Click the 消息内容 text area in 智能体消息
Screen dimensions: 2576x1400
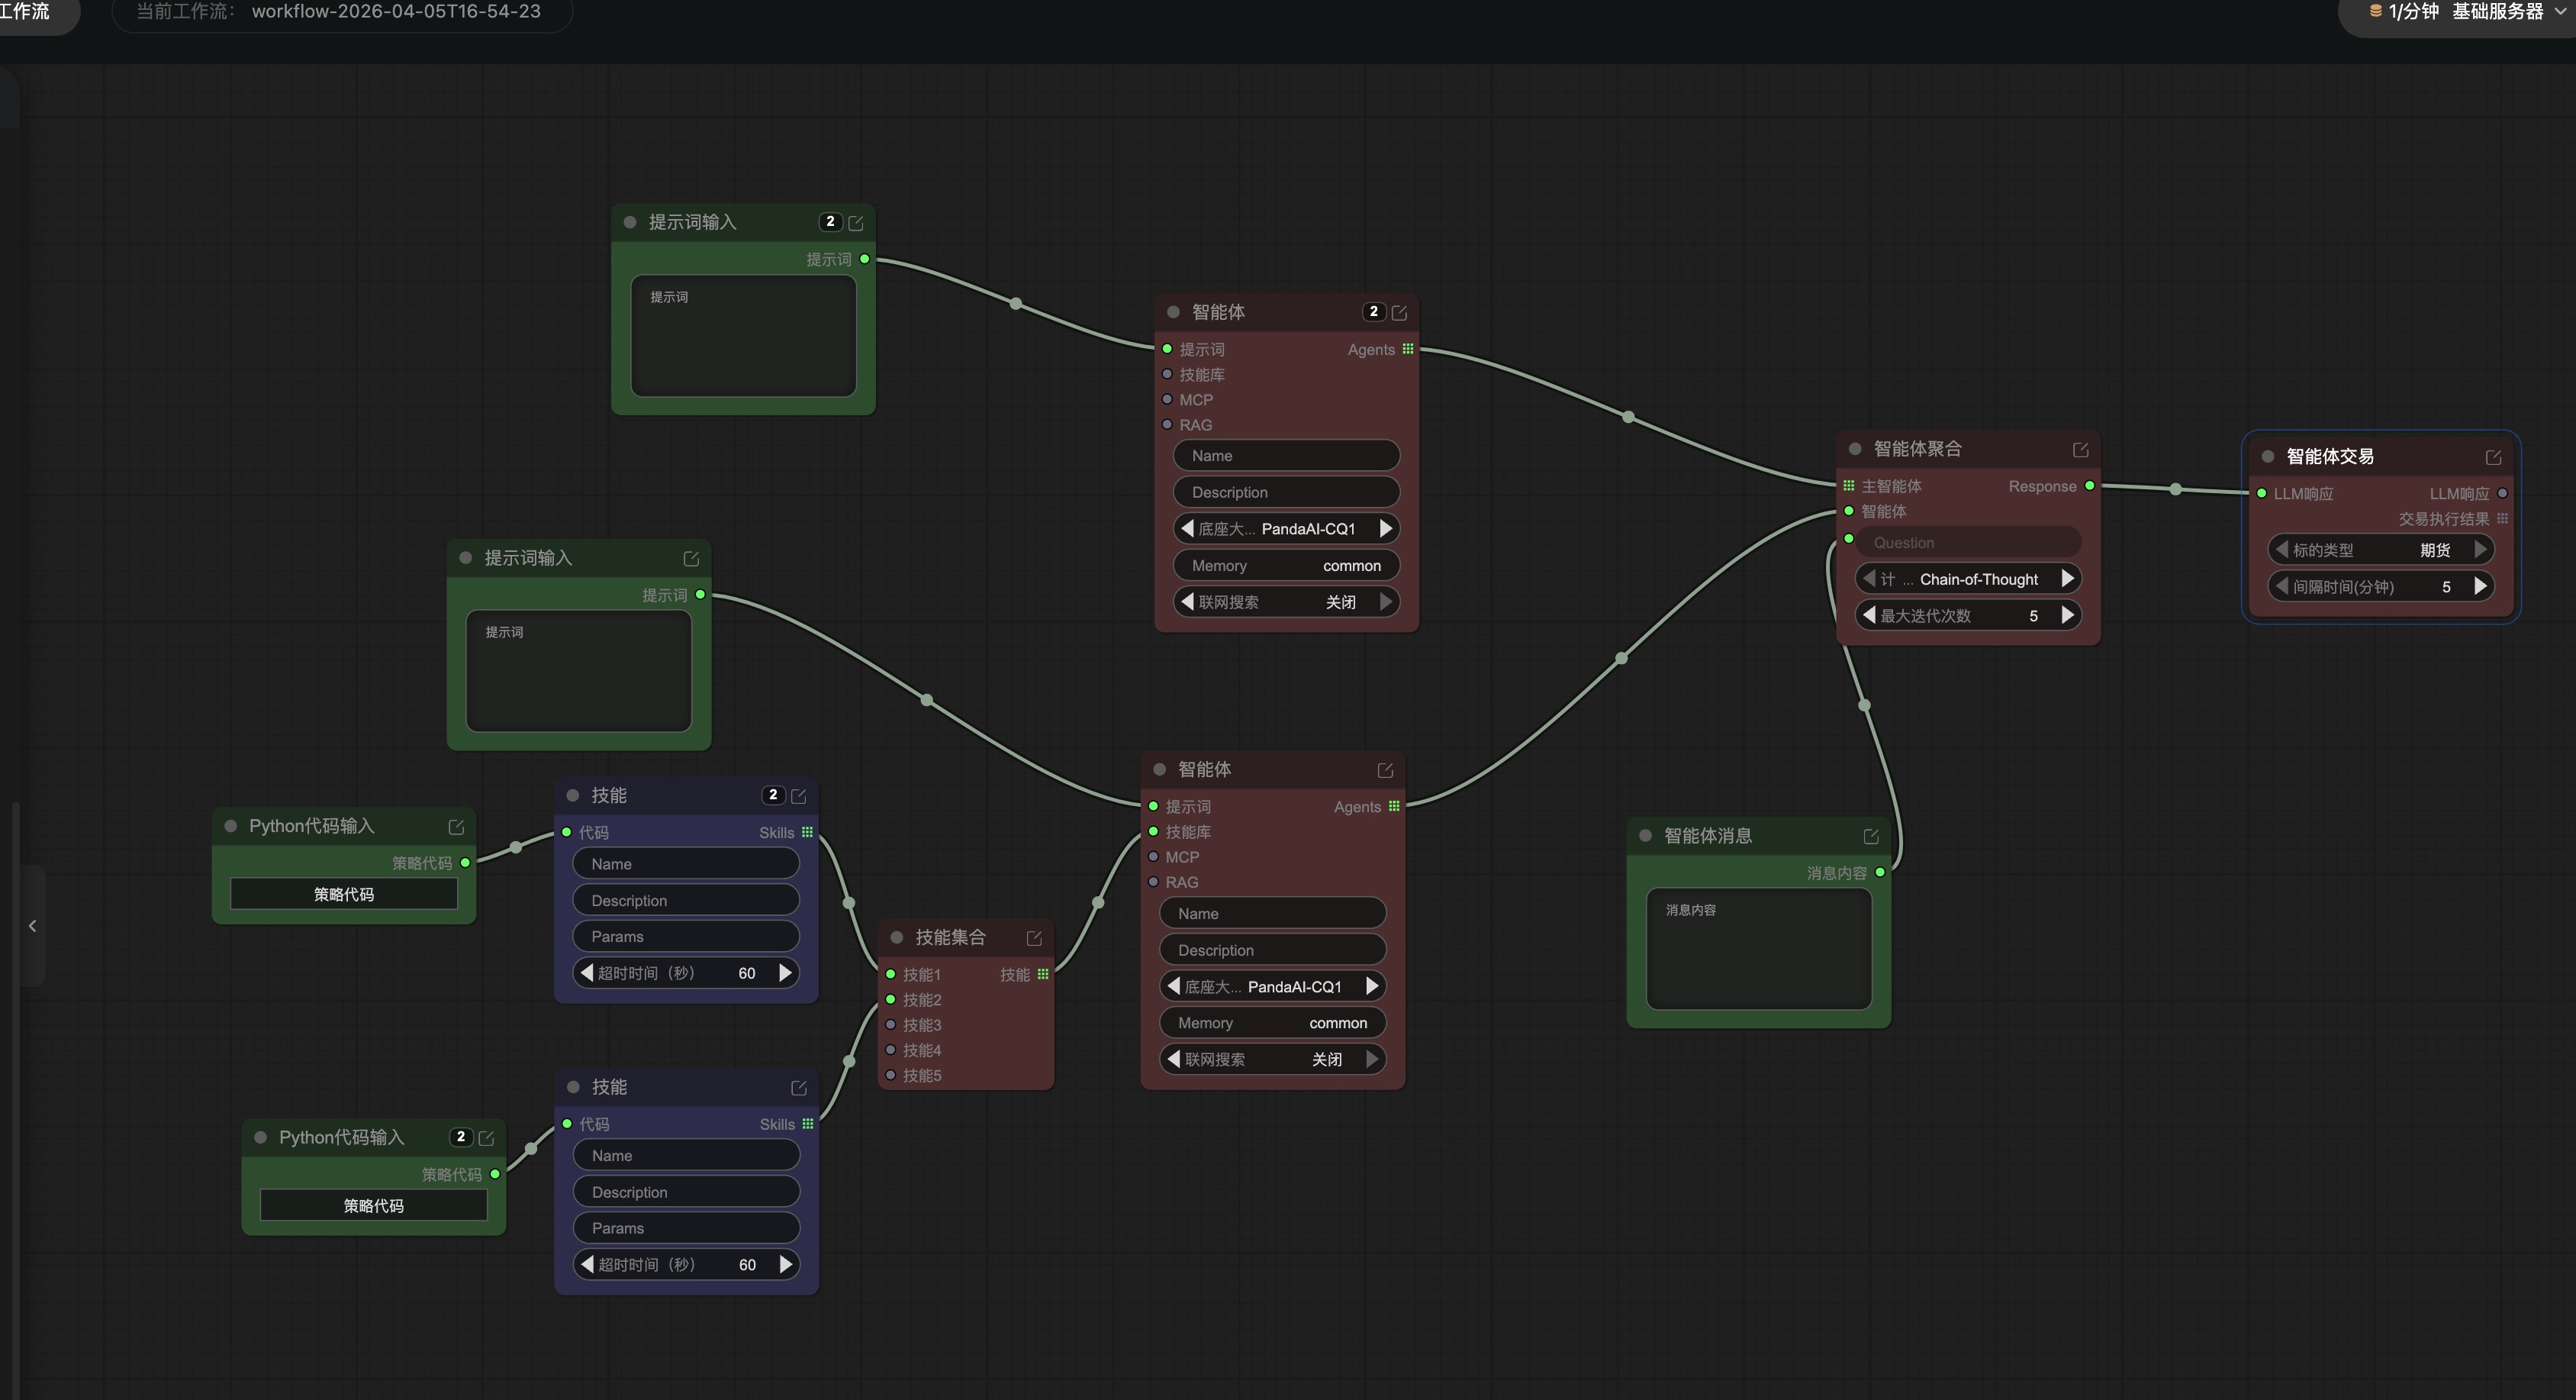pos(1758,949)
